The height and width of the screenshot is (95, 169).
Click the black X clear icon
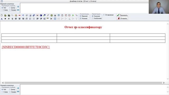click(x=51, y=19)
